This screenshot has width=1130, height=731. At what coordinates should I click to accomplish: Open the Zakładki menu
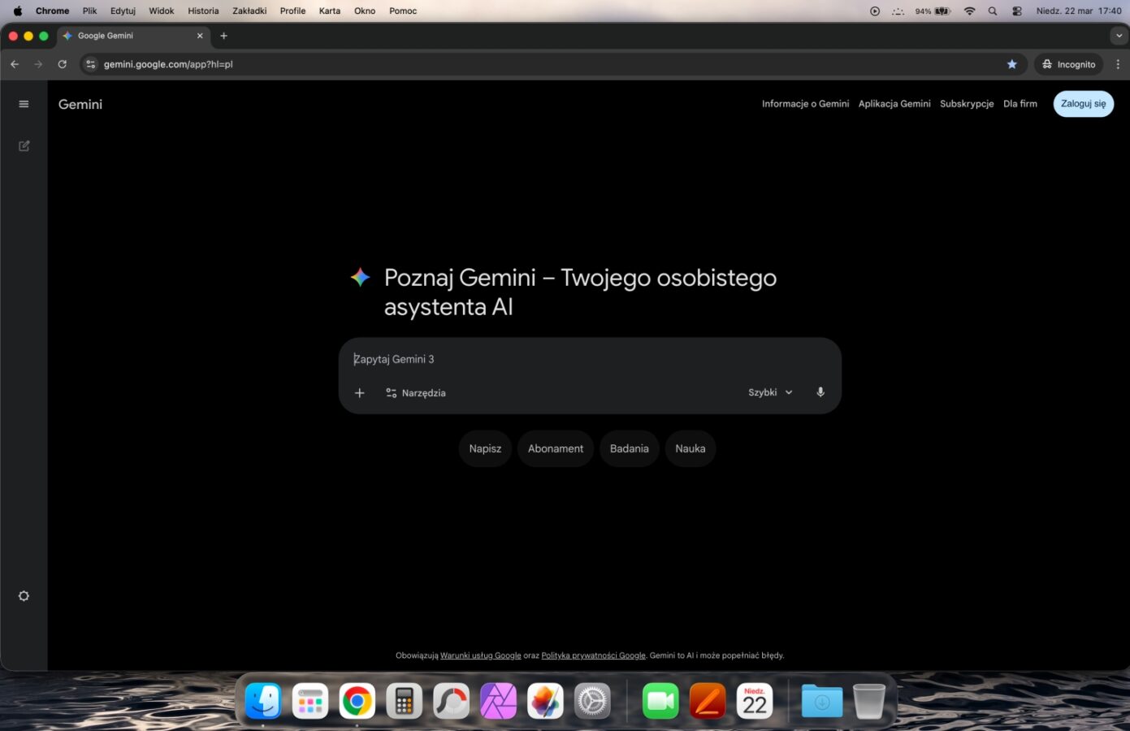[x=249, y=11]
